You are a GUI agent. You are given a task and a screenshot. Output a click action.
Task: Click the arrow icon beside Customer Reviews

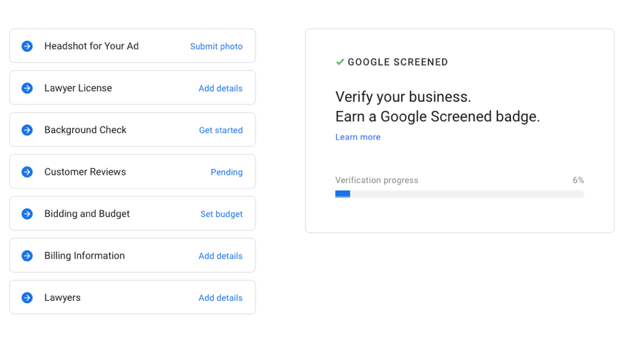(27, 172)
